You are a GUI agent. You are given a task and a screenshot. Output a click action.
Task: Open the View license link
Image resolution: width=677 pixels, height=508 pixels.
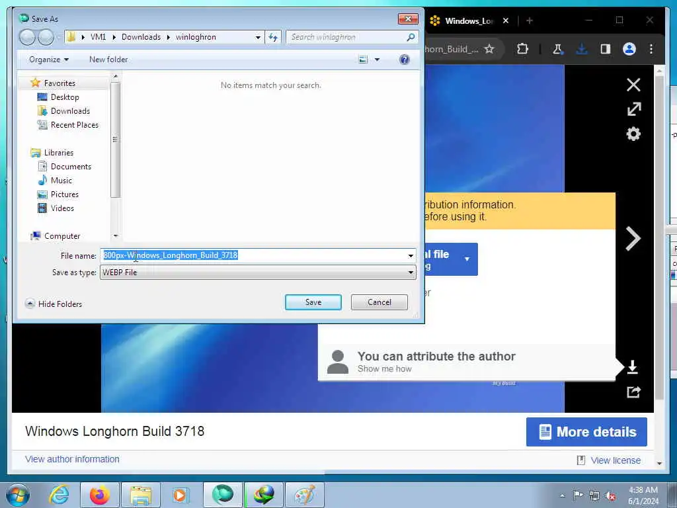(x=616, y=460)
